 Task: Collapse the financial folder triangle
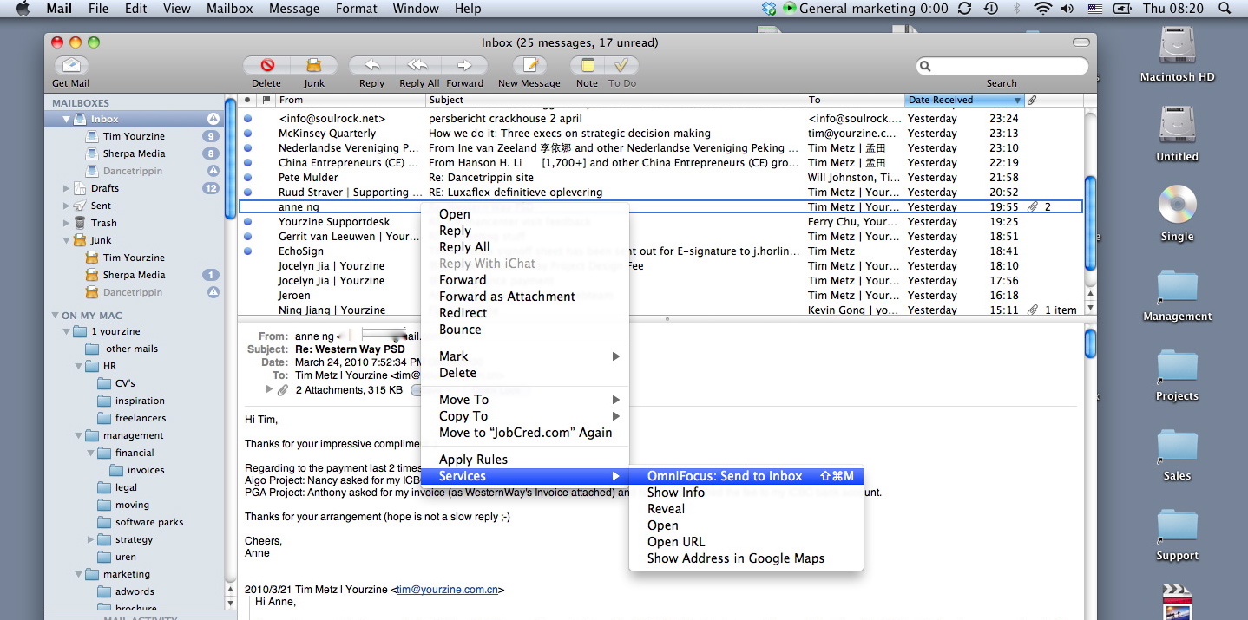coord(90,453)
